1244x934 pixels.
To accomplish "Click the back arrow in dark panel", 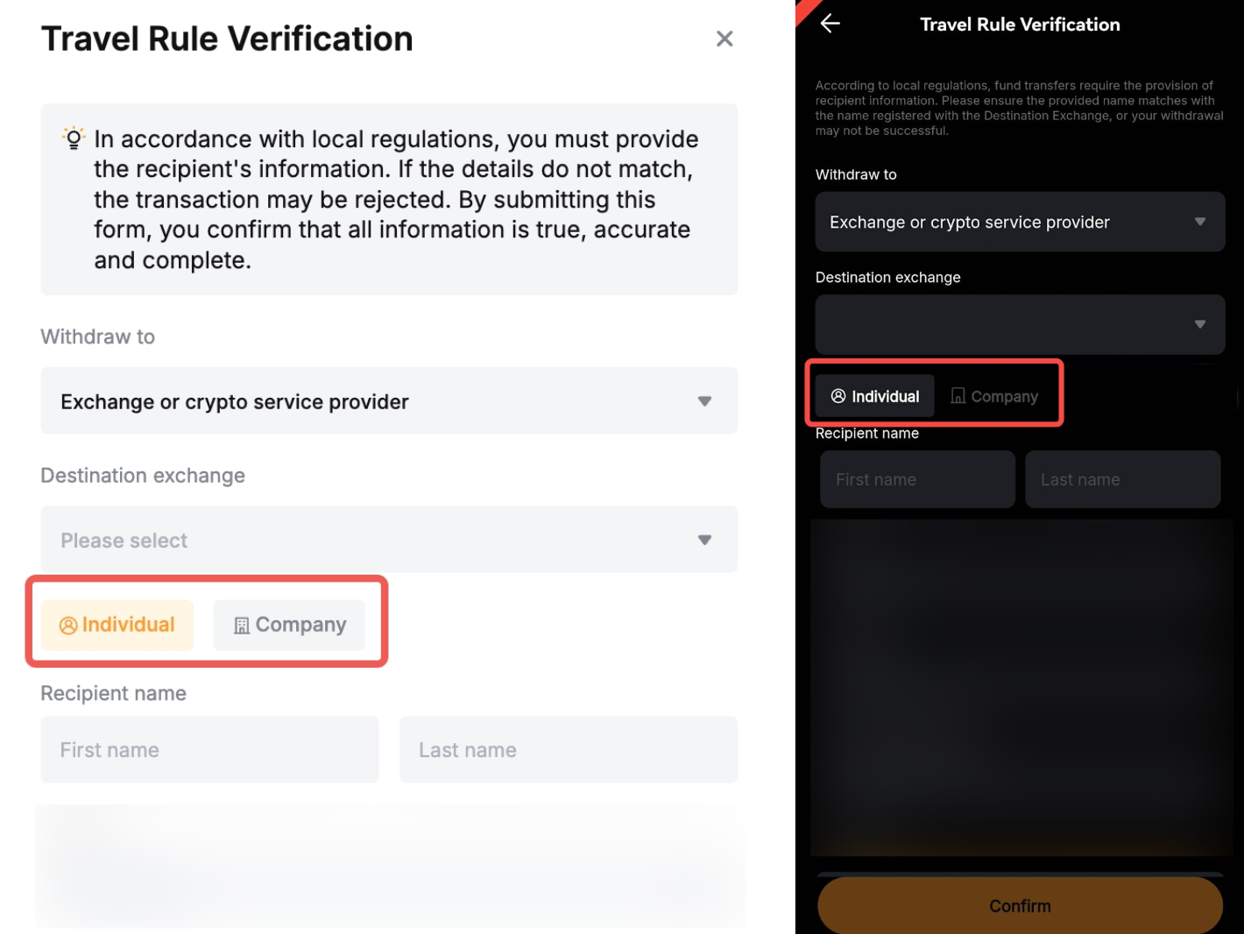I will 831,24.
